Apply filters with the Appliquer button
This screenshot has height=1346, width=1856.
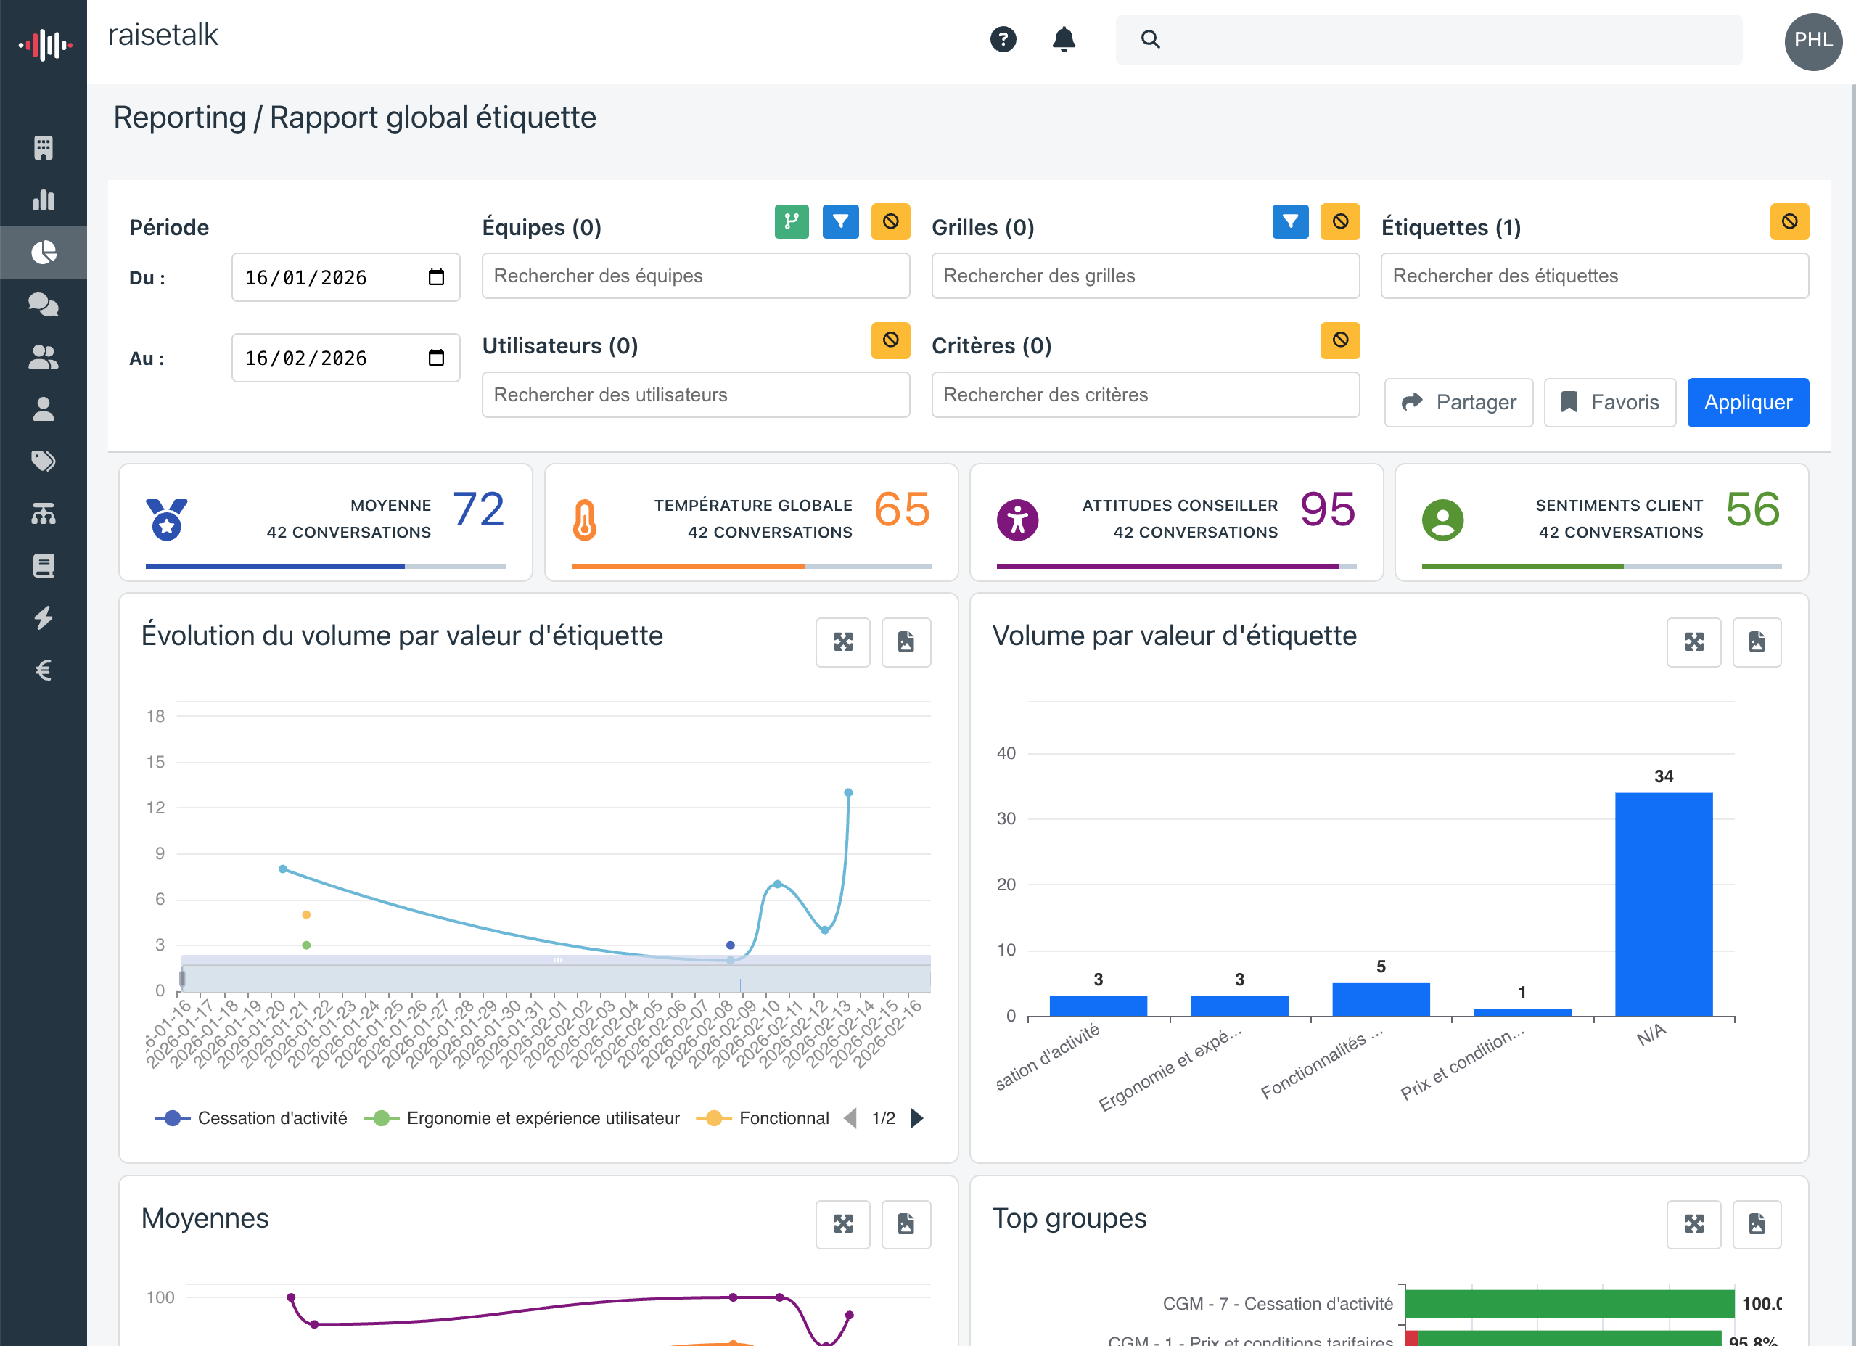click(x=1748, y=402)
